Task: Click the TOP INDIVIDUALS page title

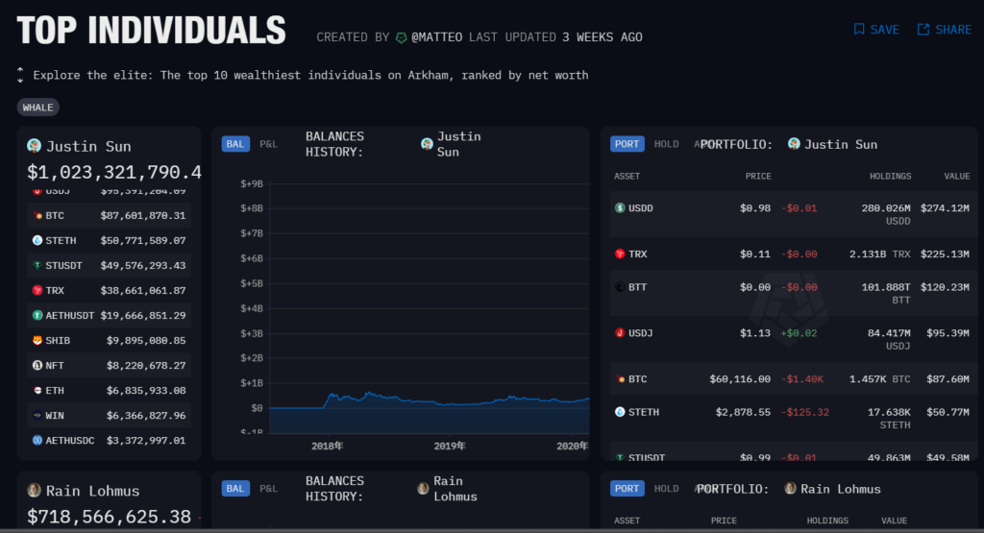Action: 151,30
